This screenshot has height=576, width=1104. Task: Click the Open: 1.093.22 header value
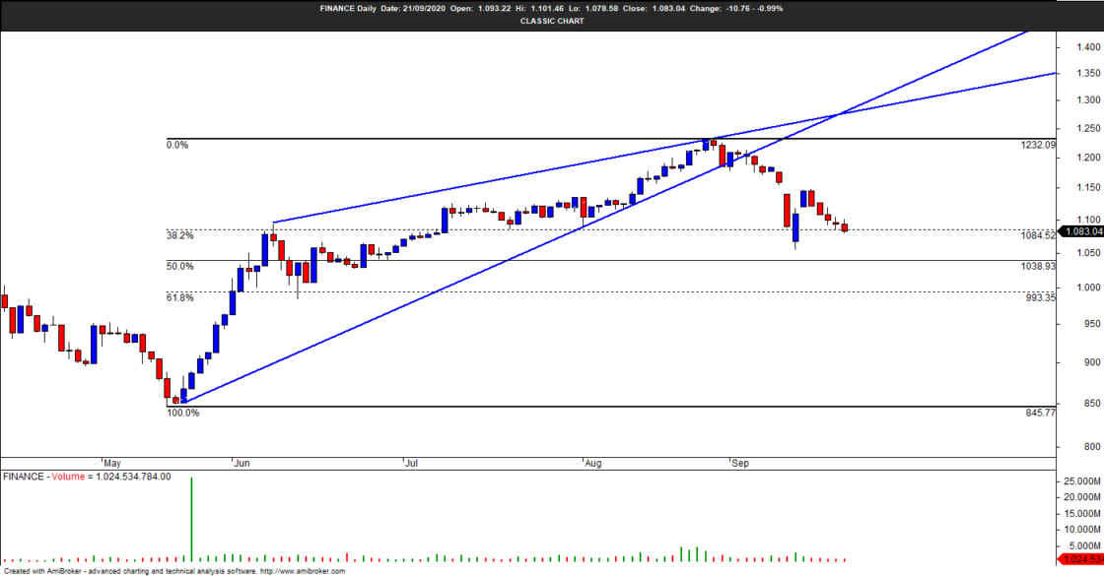[x=480, y=9]
